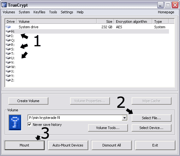180x156 pixels.
Task: Pick the S: drive icon
Action: (x=8, y=49)
